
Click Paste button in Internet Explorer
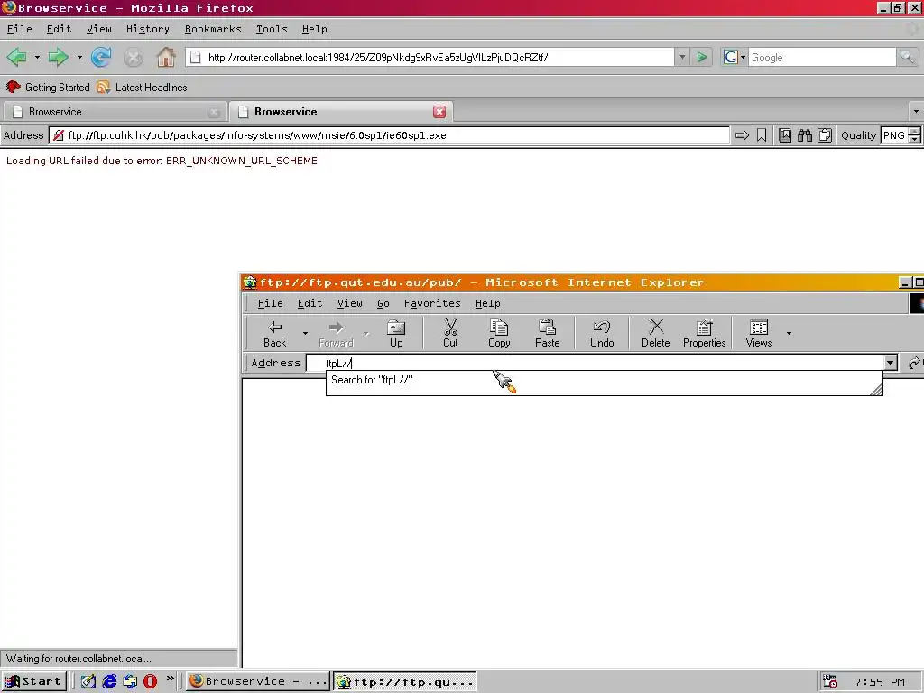click(x=548, y=334)
